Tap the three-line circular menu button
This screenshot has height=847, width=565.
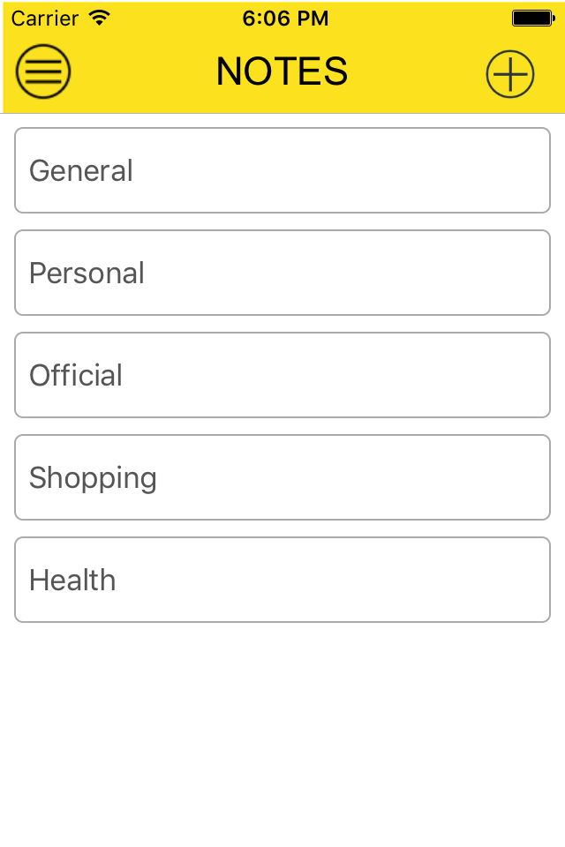(x=43, y=71)
